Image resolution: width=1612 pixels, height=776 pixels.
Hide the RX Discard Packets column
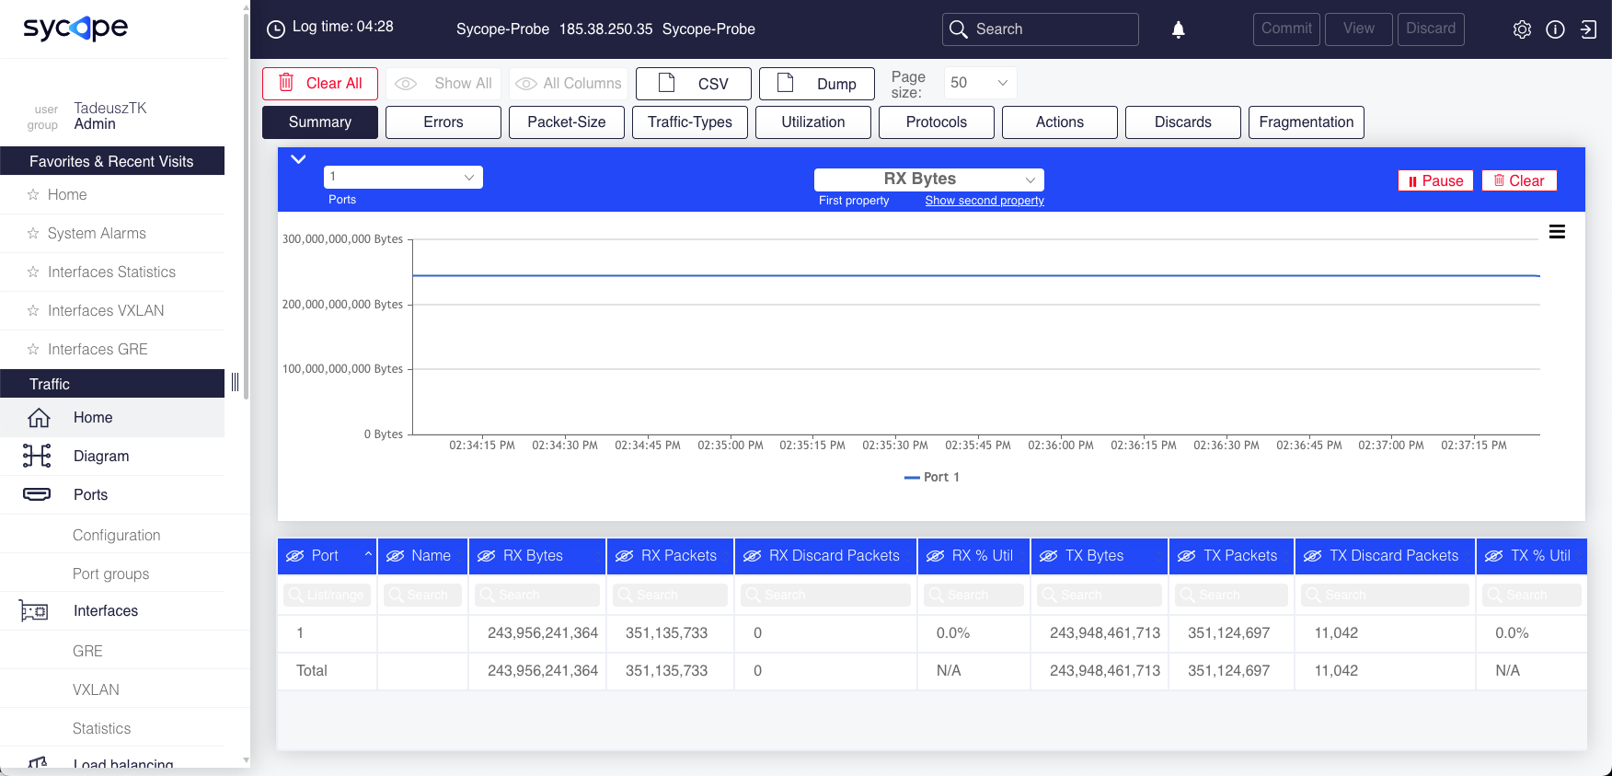click(x=753, y=556)
